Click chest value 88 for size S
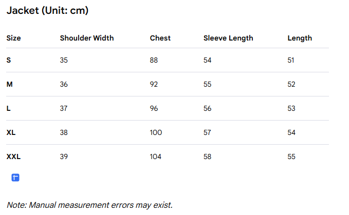349x215 pixels. (154, 60)
